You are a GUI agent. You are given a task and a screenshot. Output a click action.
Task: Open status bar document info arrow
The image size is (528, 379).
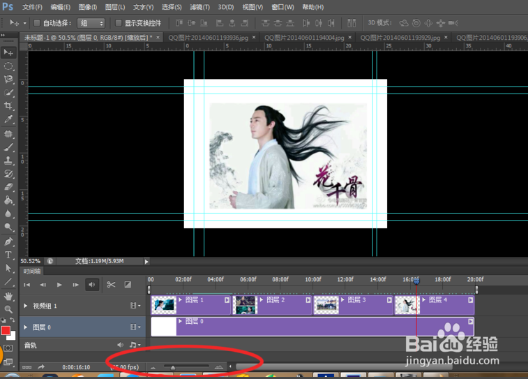146,262
